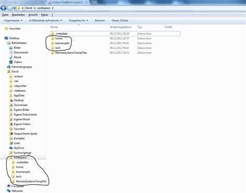This screenshot has width=246, height=193.
Task: Click the Eigene Dokumente icon
Action: coord(11,115)
